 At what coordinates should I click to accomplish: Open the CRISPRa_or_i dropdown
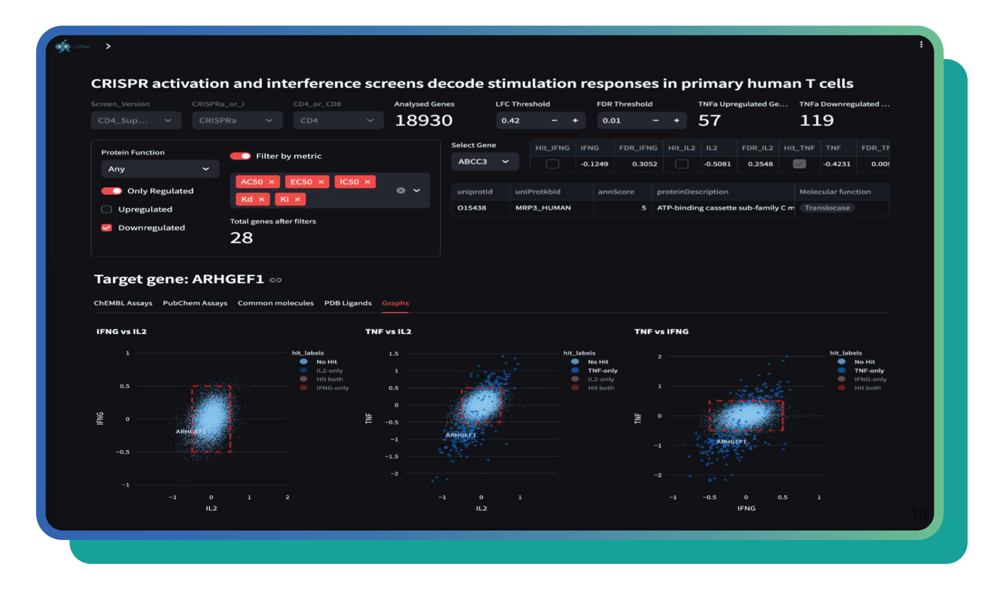(237, 120)
